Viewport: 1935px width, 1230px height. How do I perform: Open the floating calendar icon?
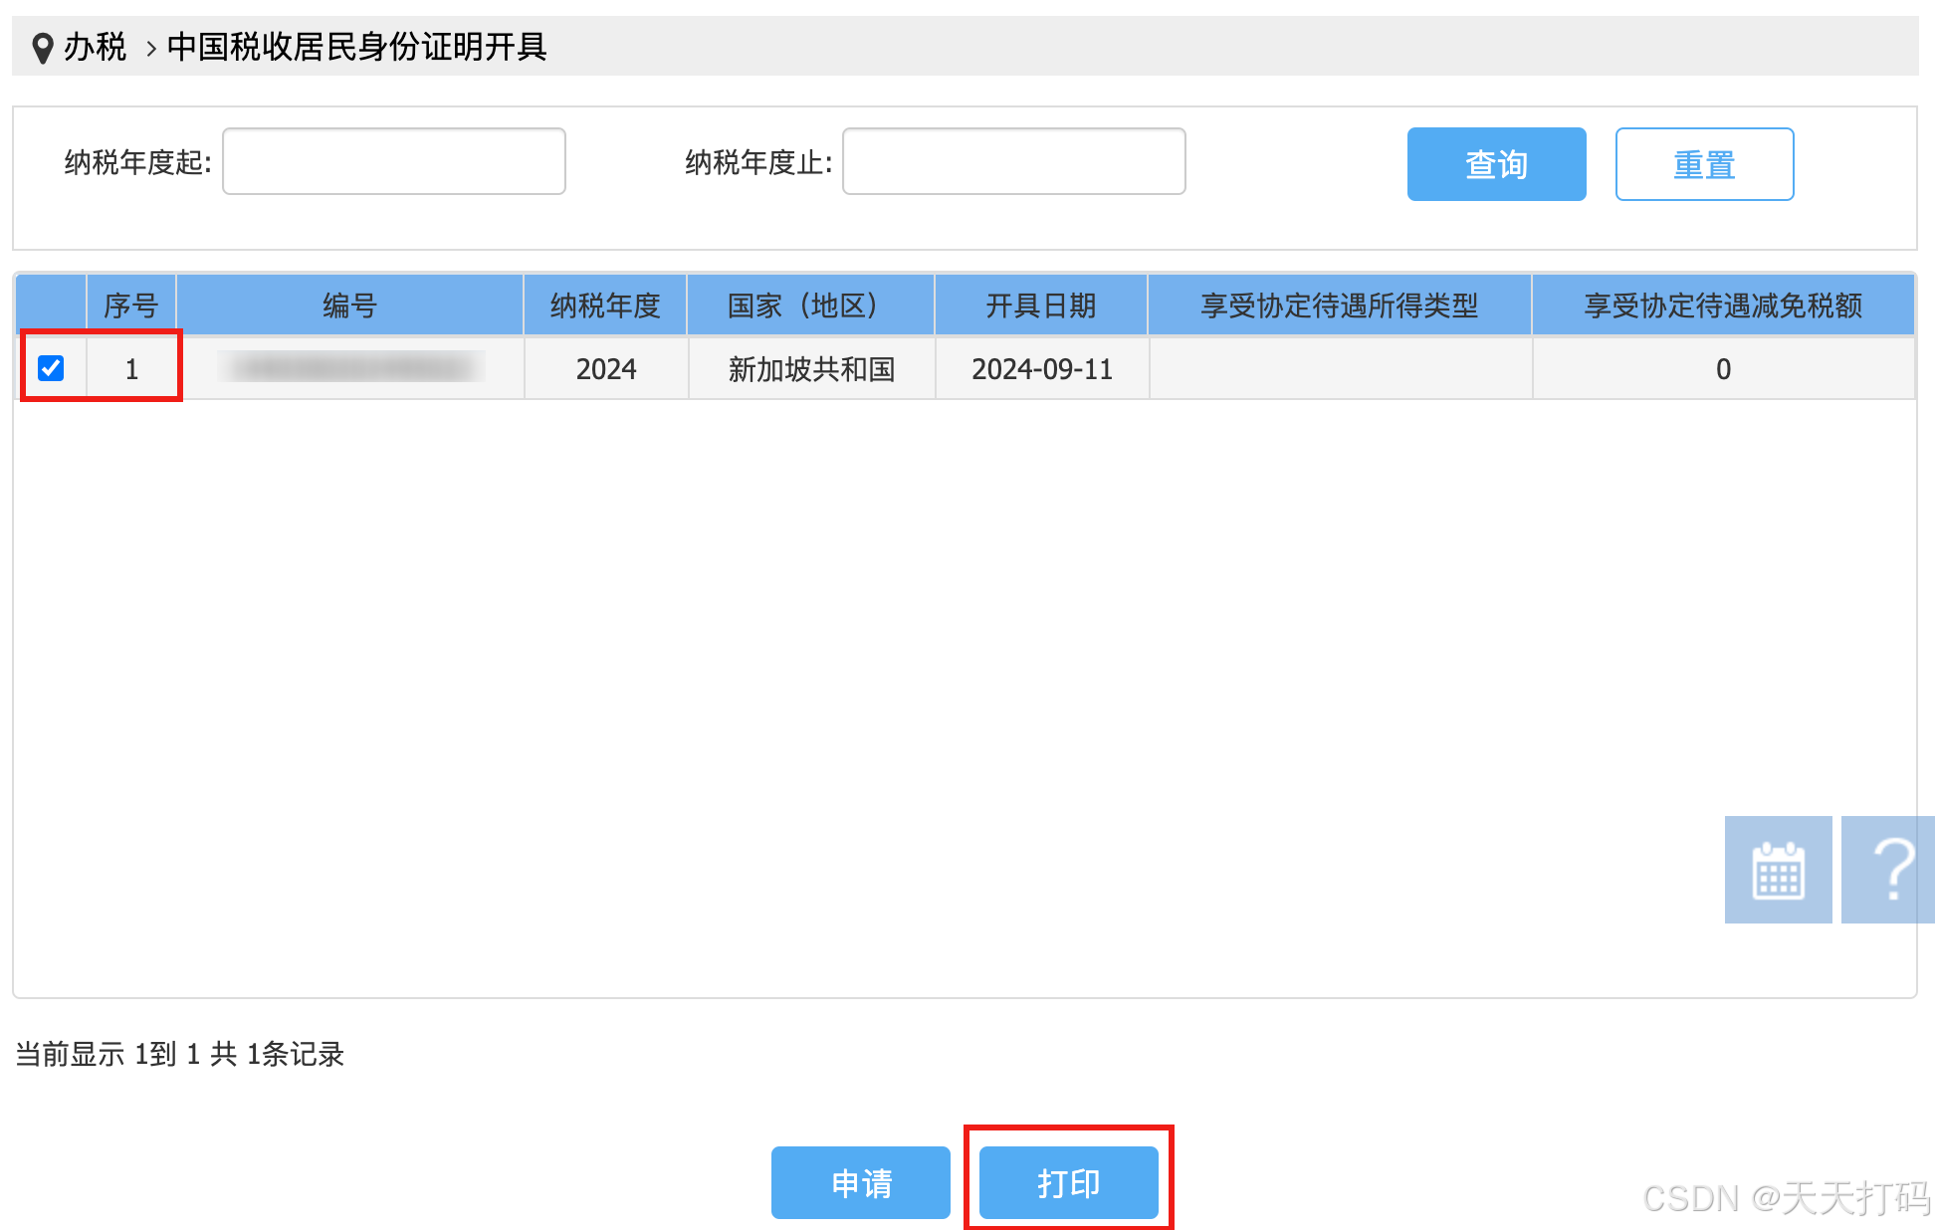point(1778,870)
